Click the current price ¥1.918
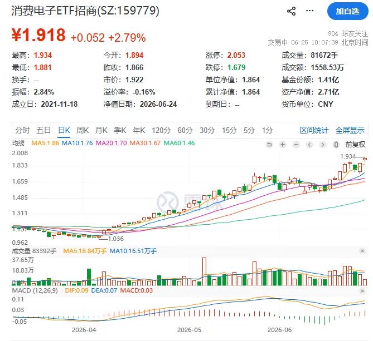Screen dimensions: 373x341 click(x=38, y=35)
